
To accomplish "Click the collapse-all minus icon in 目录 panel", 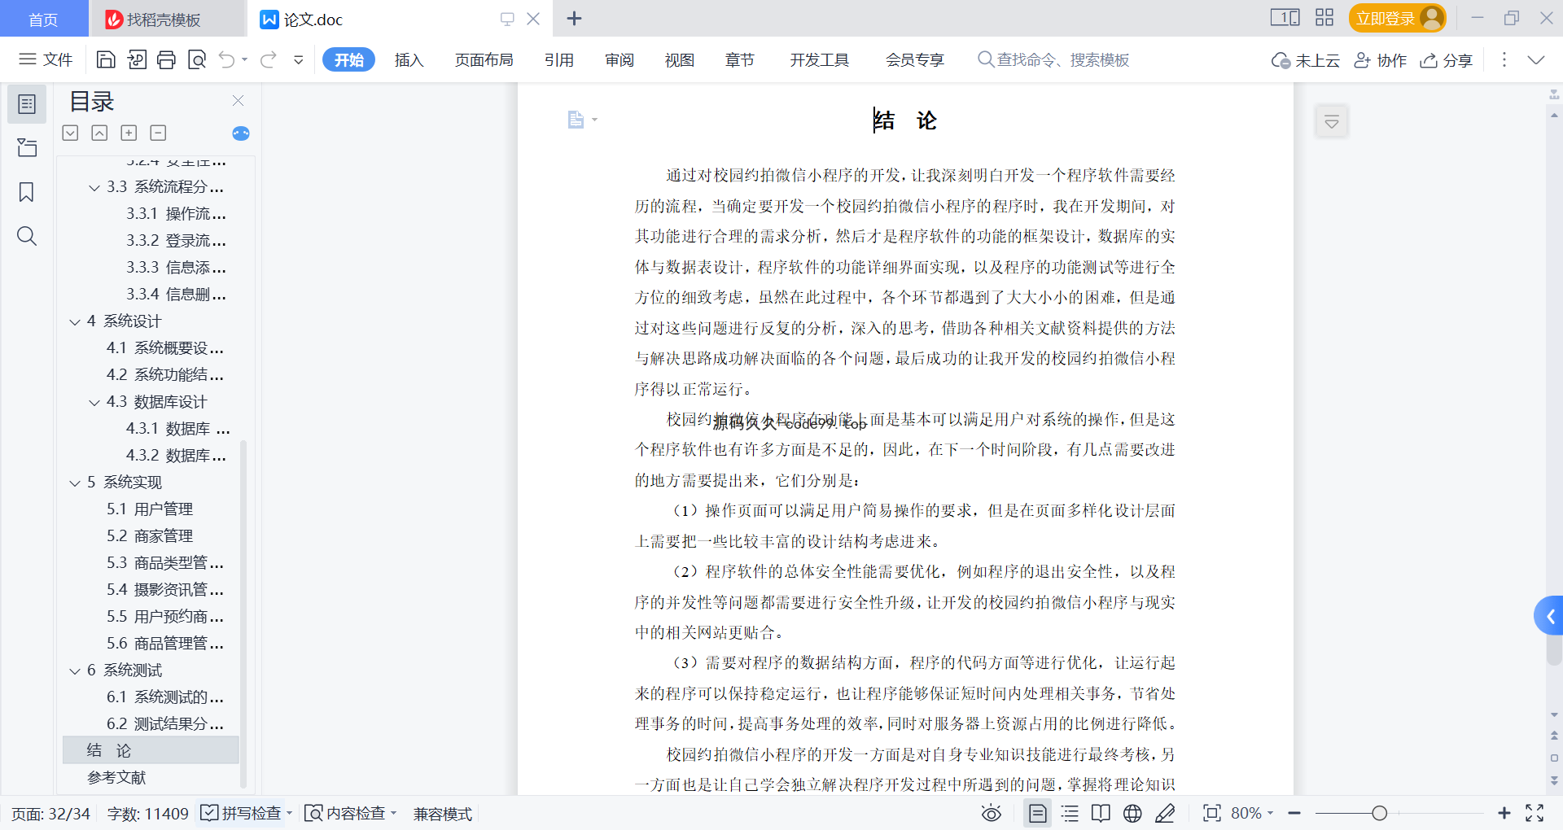I will point(159,133).
